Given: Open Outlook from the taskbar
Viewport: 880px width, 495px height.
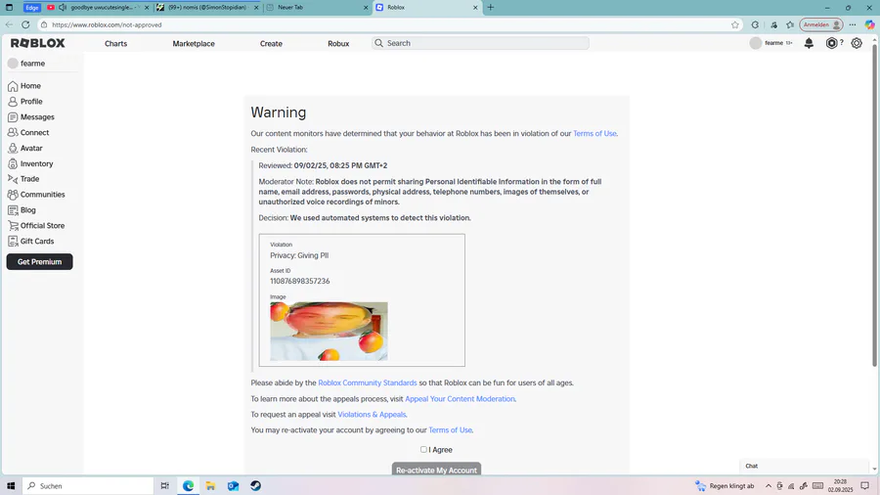Looking at the screenshot, I should [x=233, y=486].
